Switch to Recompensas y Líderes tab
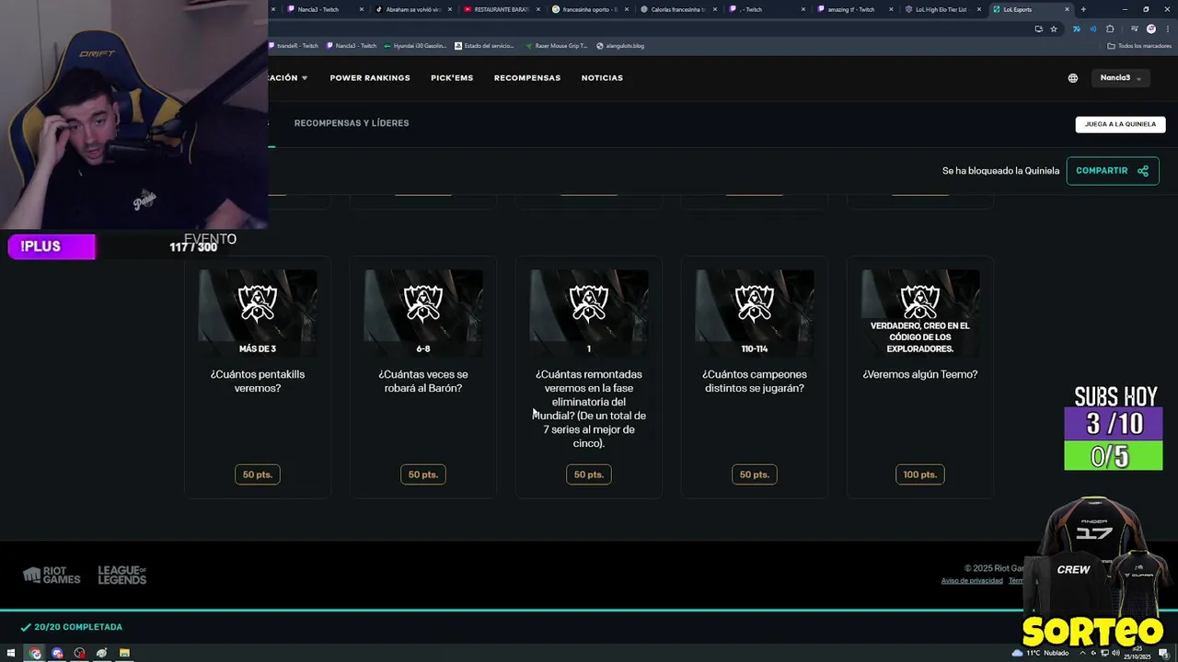 pos(352,123)
